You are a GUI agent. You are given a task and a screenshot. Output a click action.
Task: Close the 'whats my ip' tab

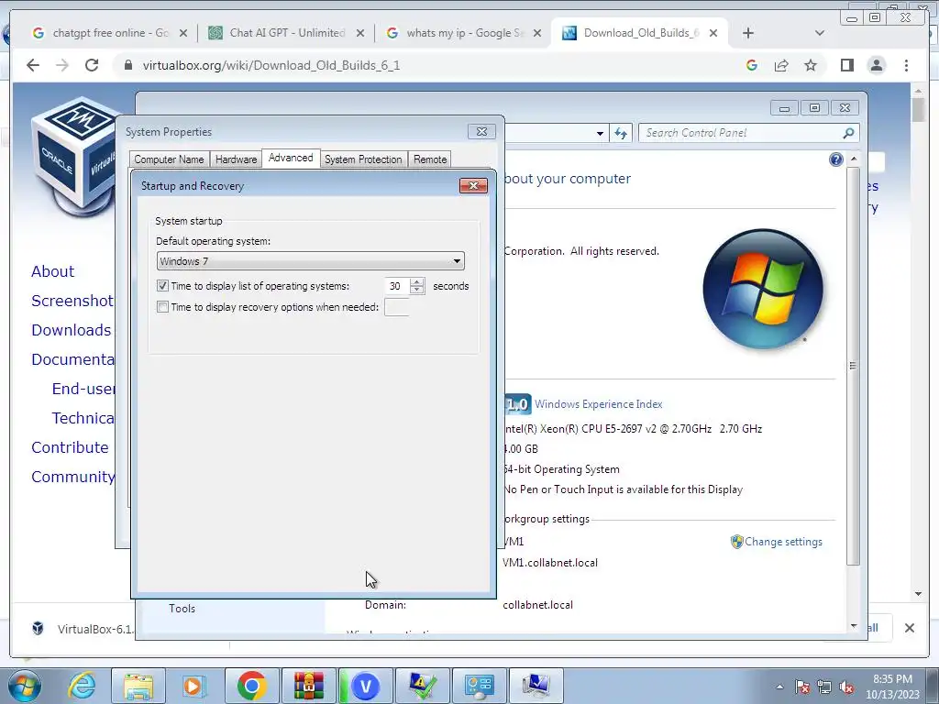coord(537,33)
